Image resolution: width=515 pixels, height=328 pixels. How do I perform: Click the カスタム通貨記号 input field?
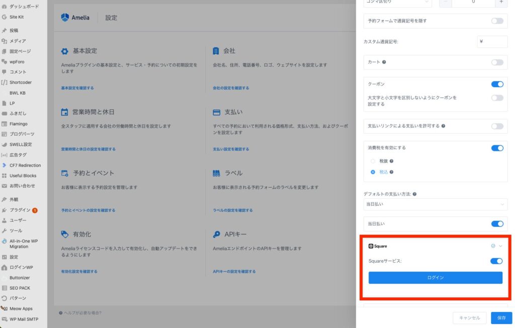(x=492, y=42)
